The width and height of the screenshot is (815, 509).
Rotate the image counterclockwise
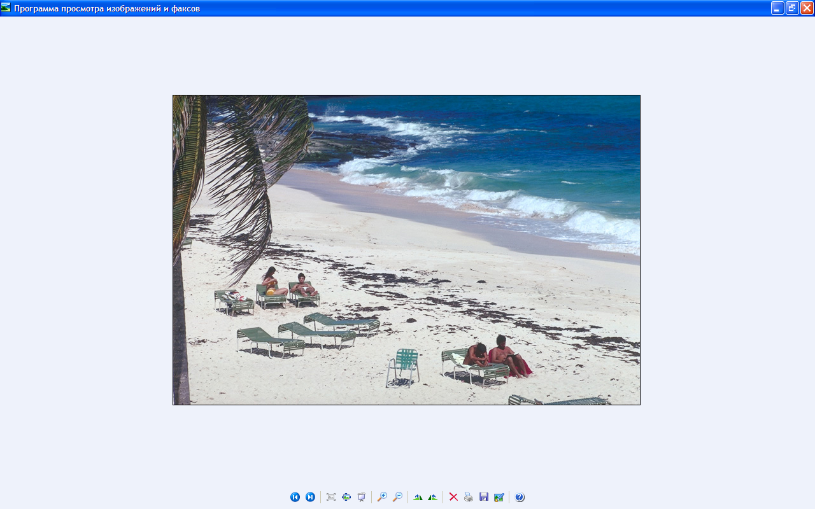coord(433,497)
